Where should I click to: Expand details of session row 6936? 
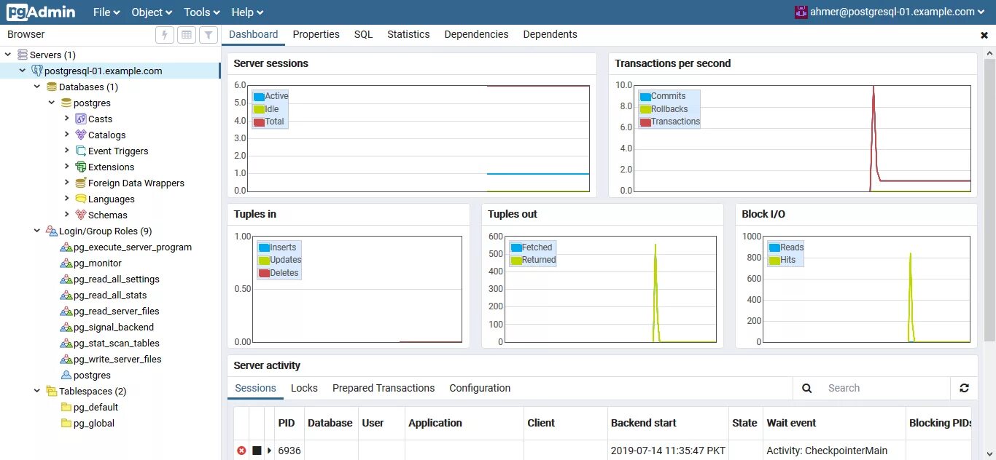[269, 451]
